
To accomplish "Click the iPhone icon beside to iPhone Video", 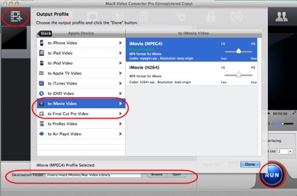I will pos(42,43).
